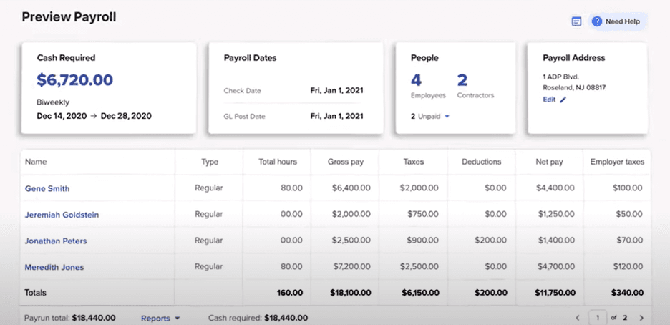Click the page number input field
The height and width of the screenshot is (325, 670).
598,318
